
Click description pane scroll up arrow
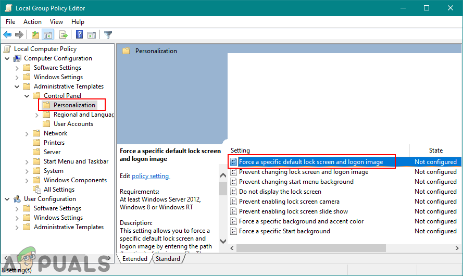click(223, 175)
